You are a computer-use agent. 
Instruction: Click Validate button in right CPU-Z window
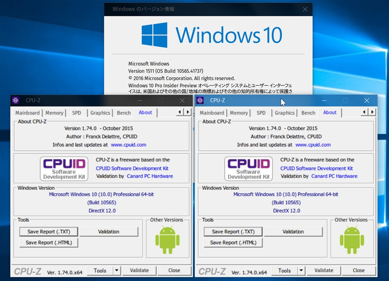coord(324,270)
